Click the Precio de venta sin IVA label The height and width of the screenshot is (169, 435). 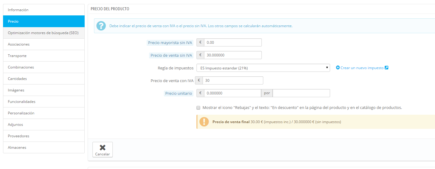pos(171,56)
